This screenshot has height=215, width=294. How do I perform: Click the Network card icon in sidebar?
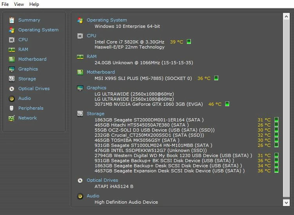[12, 118]
